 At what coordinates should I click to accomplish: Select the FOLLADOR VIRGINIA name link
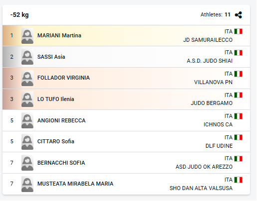[63, 78]
